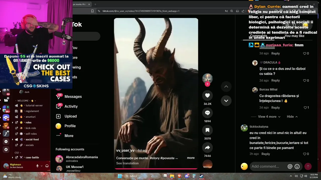The image size is (321, 180).
Task: Expand replies with View 4 more
Action: pos(269,116)
